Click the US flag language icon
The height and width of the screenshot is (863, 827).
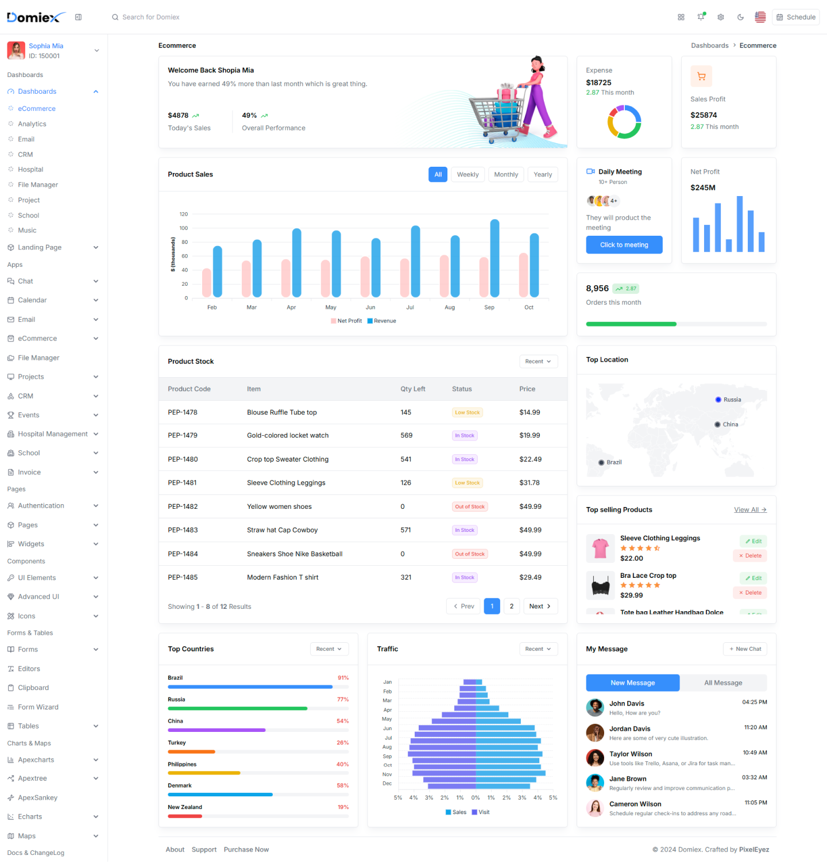pos(760,17)
